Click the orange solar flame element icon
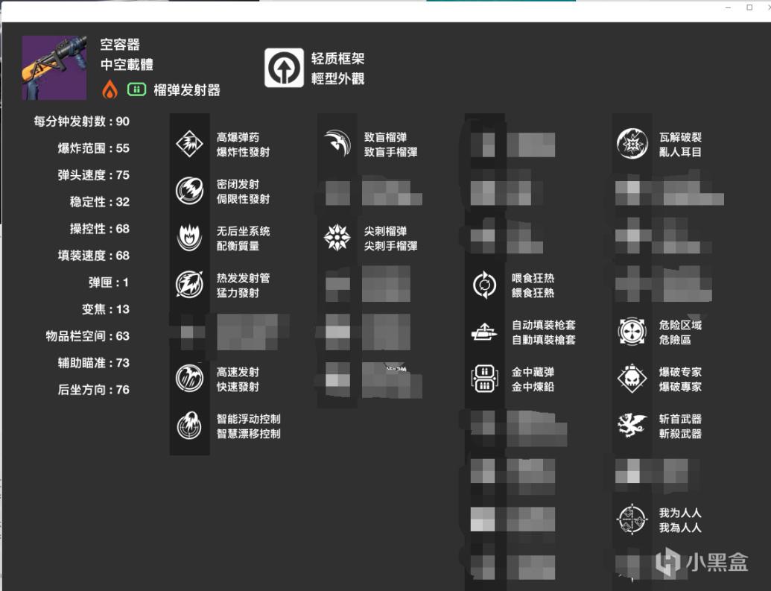 pos(110,89)
